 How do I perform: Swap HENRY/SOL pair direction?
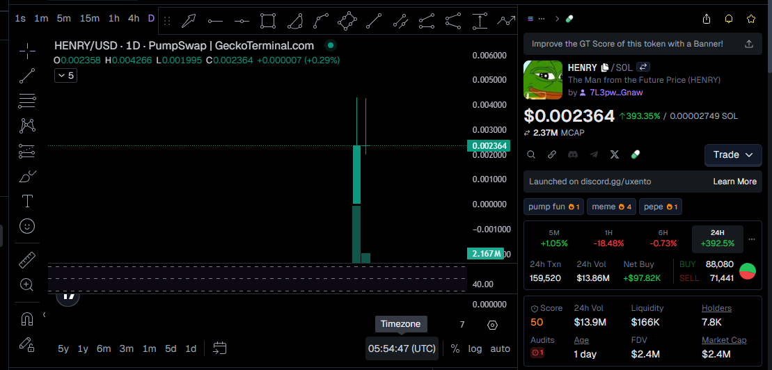click(x=644, y=67)
